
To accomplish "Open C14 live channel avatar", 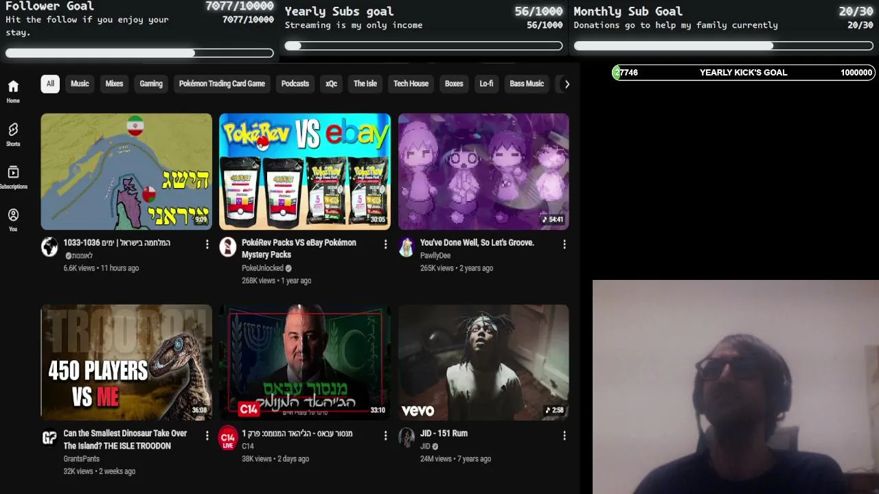I will 228,438.
